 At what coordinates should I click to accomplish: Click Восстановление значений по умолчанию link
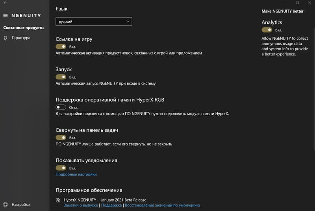(162, 205)
